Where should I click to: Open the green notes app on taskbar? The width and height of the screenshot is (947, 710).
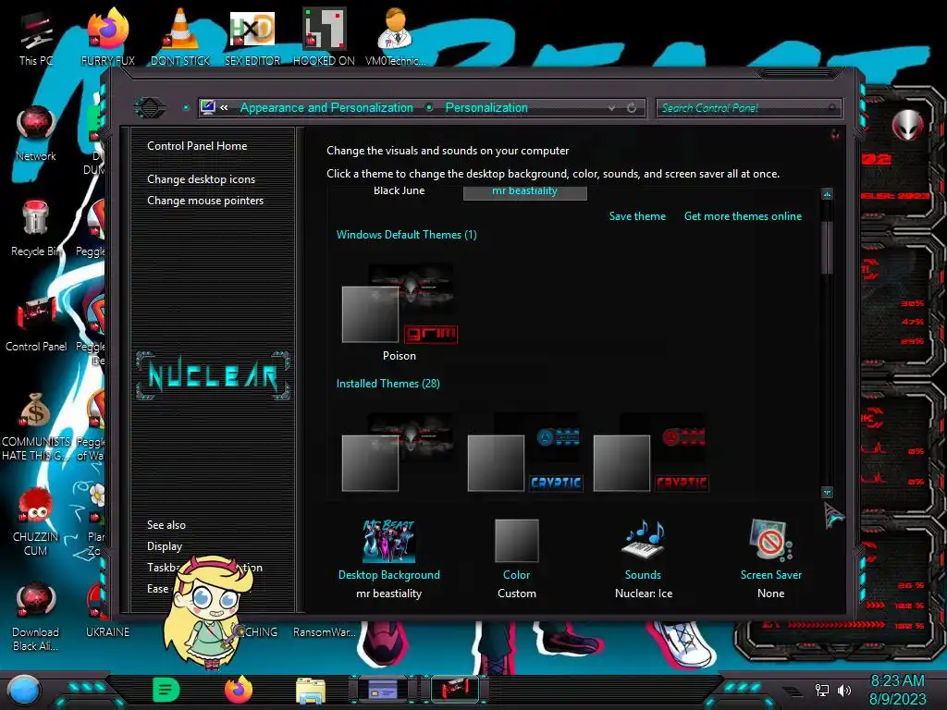pyautogui.click(x=166, y=690)
